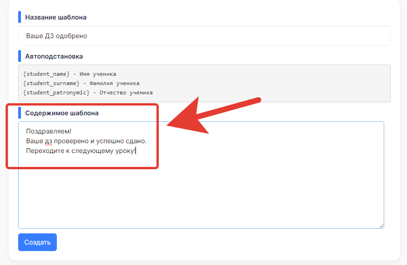Click the {student_surname} placeholder text
This screenshot has height=265, width=407.
(x=51, y=83)
